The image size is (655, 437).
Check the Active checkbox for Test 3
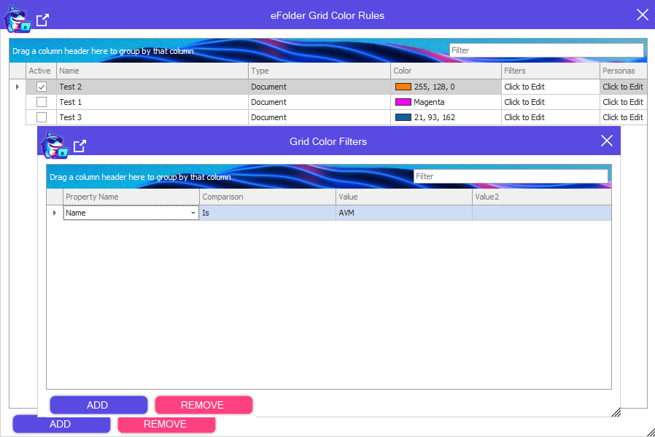point(42,117)
